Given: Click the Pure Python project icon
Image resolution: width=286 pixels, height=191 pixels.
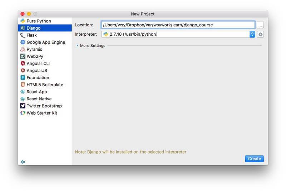Looking at the screenshot, I should click(23, 21).
